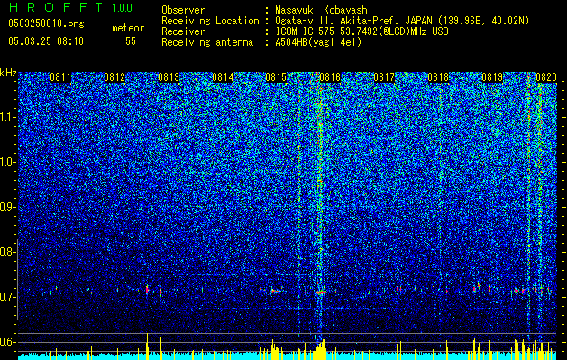Click the HROFFT program title
This screenshot has height=360, width=567.
point(56,7)
